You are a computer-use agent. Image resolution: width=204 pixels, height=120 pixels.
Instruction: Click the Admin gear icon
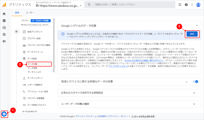point(4,114)
